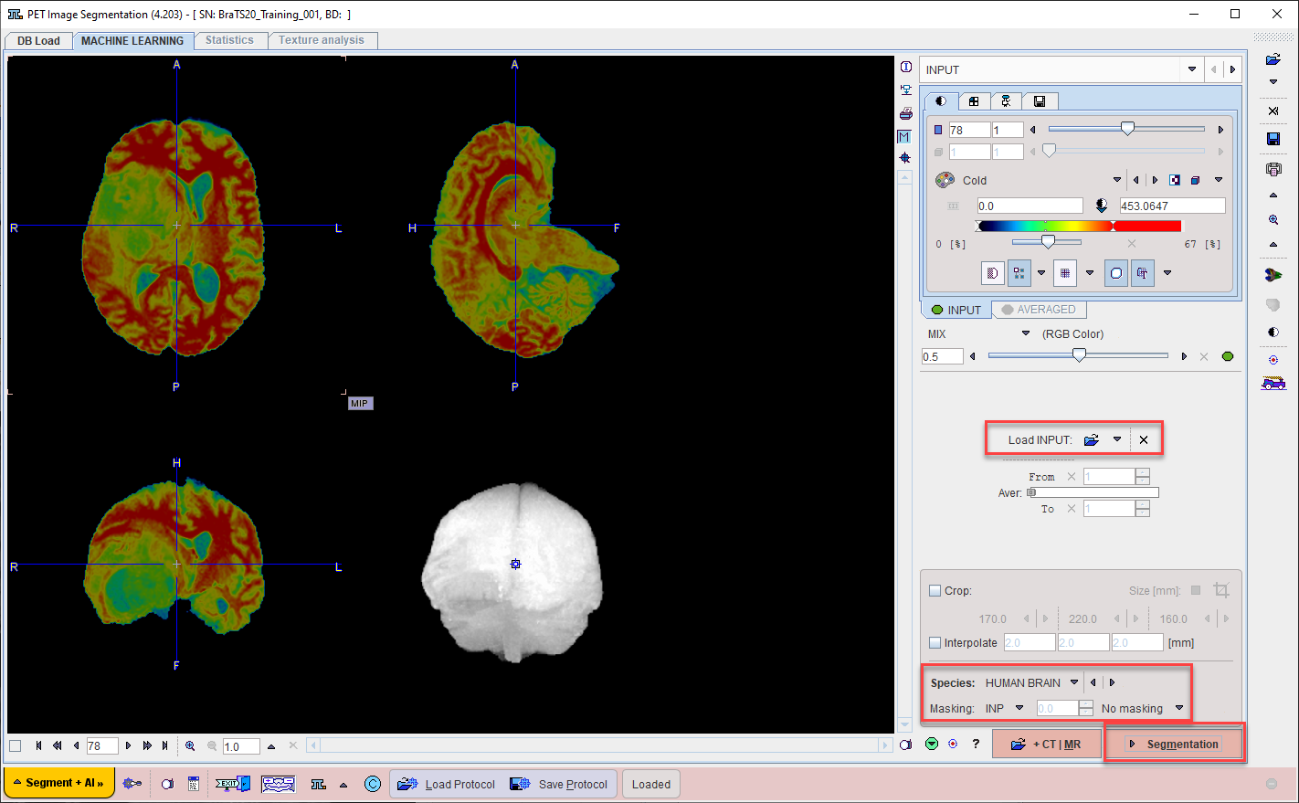The image size is (1299, 803).
Task: Toggle the contour outline display button
Action: coord(1116,273)
